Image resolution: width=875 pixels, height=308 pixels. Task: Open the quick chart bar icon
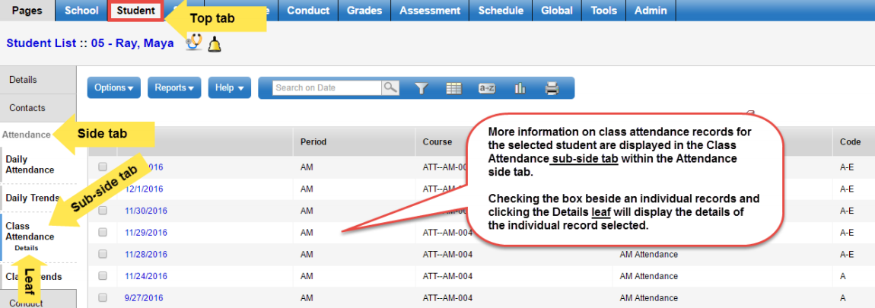[x=520, y=88]
